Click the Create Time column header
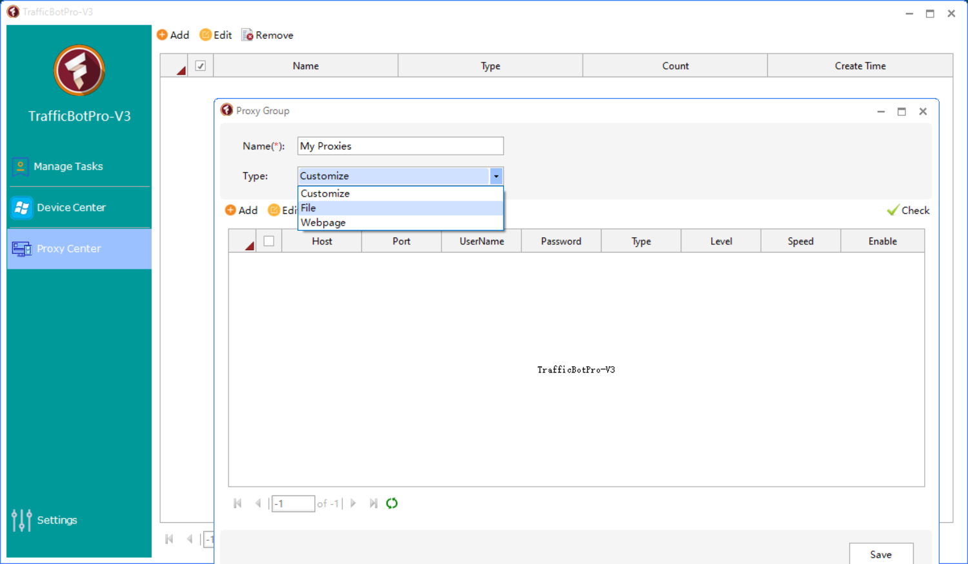The height and width of the screenshot is (564, 968). [x=860, y=66]
